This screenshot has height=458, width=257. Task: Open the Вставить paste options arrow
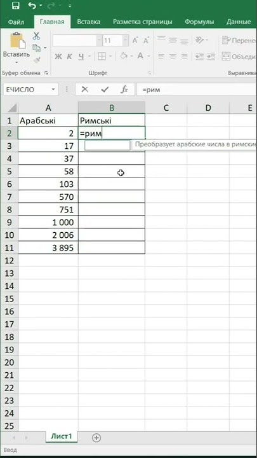click(16, 62)
